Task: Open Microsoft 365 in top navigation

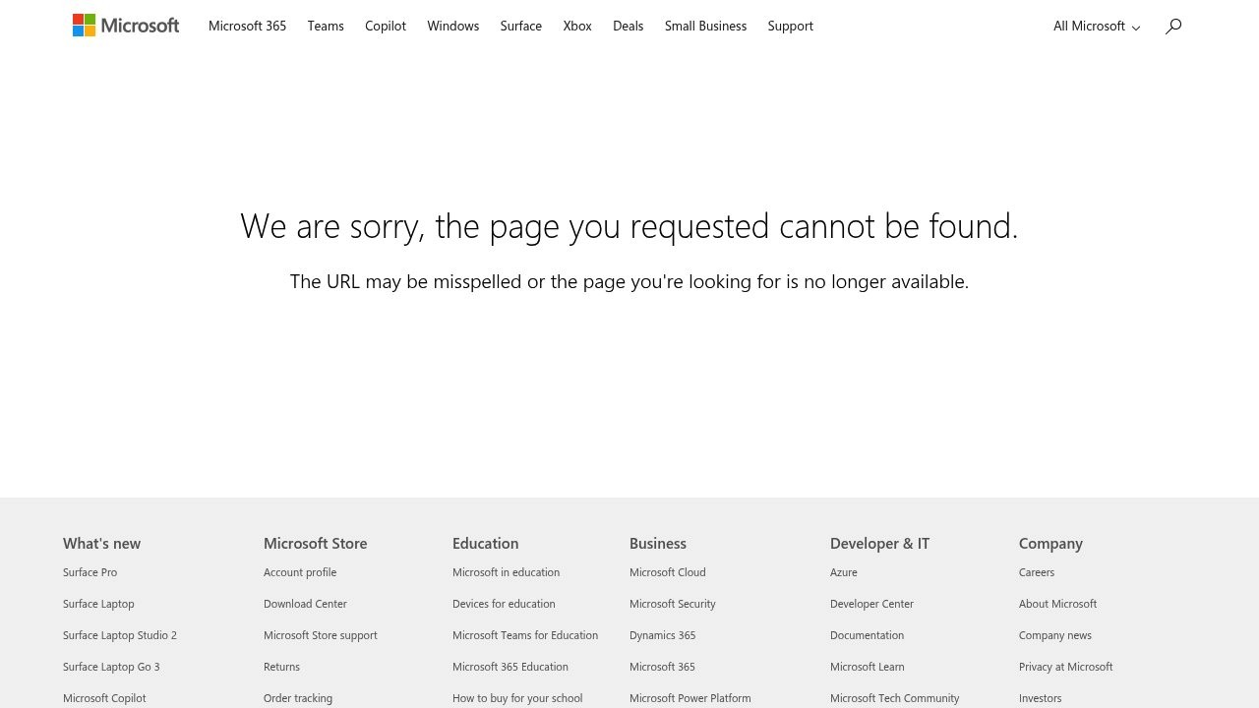Action: (x=247, y=27)
